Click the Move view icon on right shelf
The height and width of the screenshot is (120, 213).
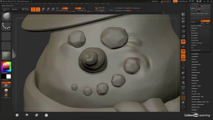183,73
